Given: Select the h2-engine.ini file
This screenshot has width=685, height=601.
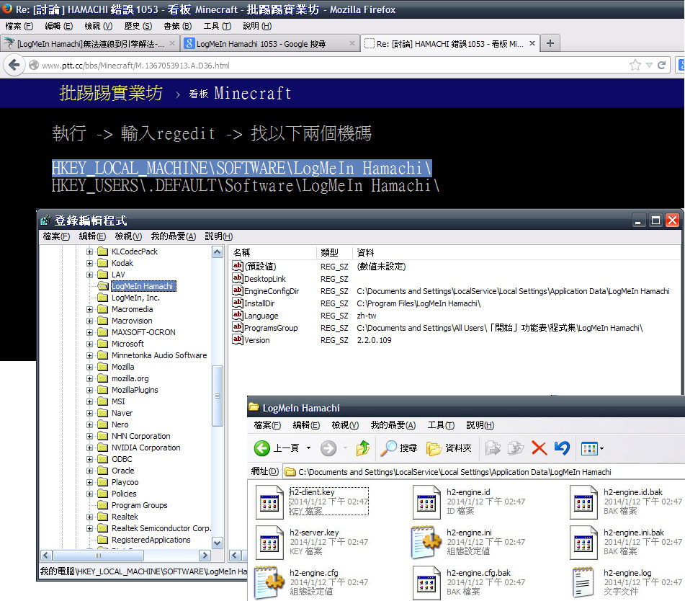Looking at the screenshot, I should (x=469, y=542).
